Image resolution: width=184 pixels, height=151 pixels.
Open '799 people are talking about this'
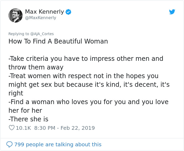pos(58,144)
